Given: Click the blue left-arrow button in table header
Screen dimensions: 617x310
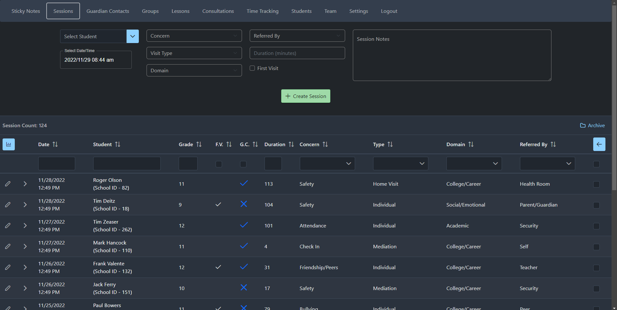Looking at the screenshot, I should tap(599, 144).
